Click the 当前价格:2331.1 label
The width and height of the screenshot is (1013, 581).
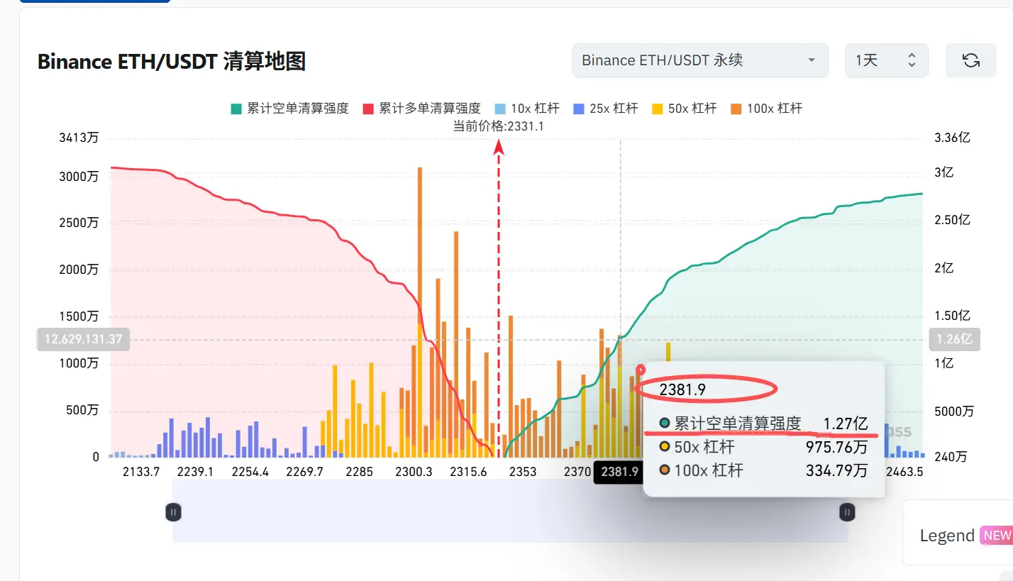[x=499, y=126]
